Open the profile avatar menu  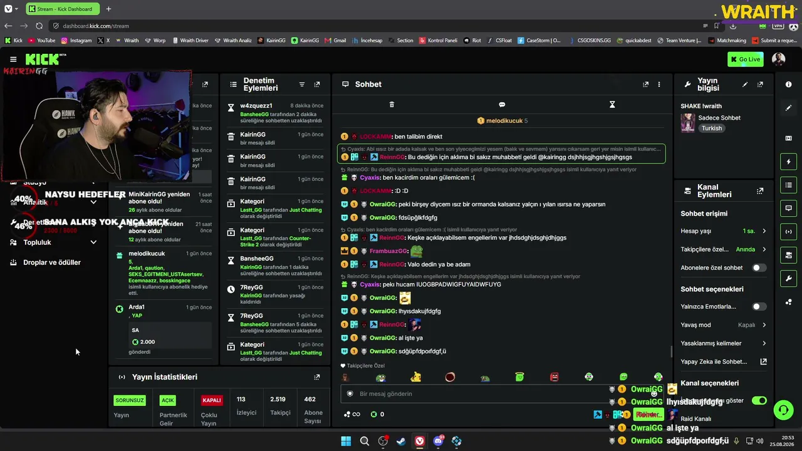pyautogui.click(x=779, y=60)
